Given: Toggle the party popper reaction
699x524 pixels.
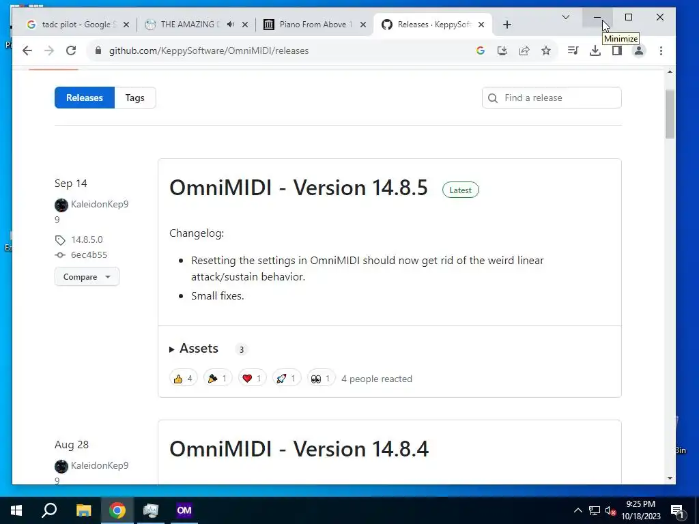Looking at the screenshot, I should (x=218, y=379).
